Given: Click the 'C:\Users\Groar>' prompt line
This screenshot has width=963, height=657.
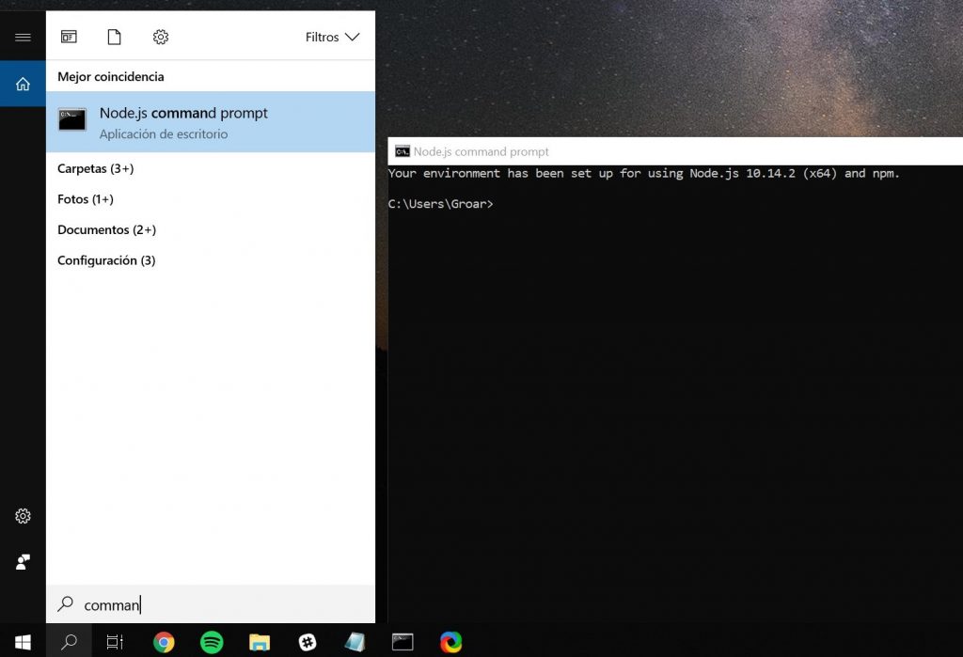Looking at the screenshot, I should (x=440, y=204).
